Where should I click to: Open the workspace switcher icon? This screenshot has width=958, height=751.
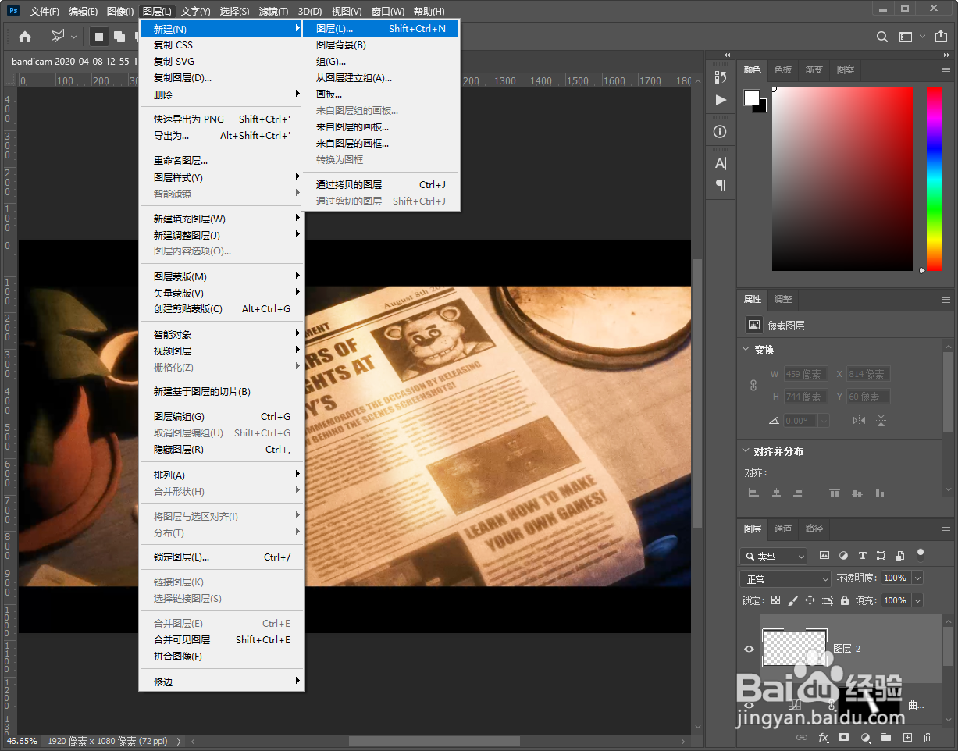coord(906,37)
